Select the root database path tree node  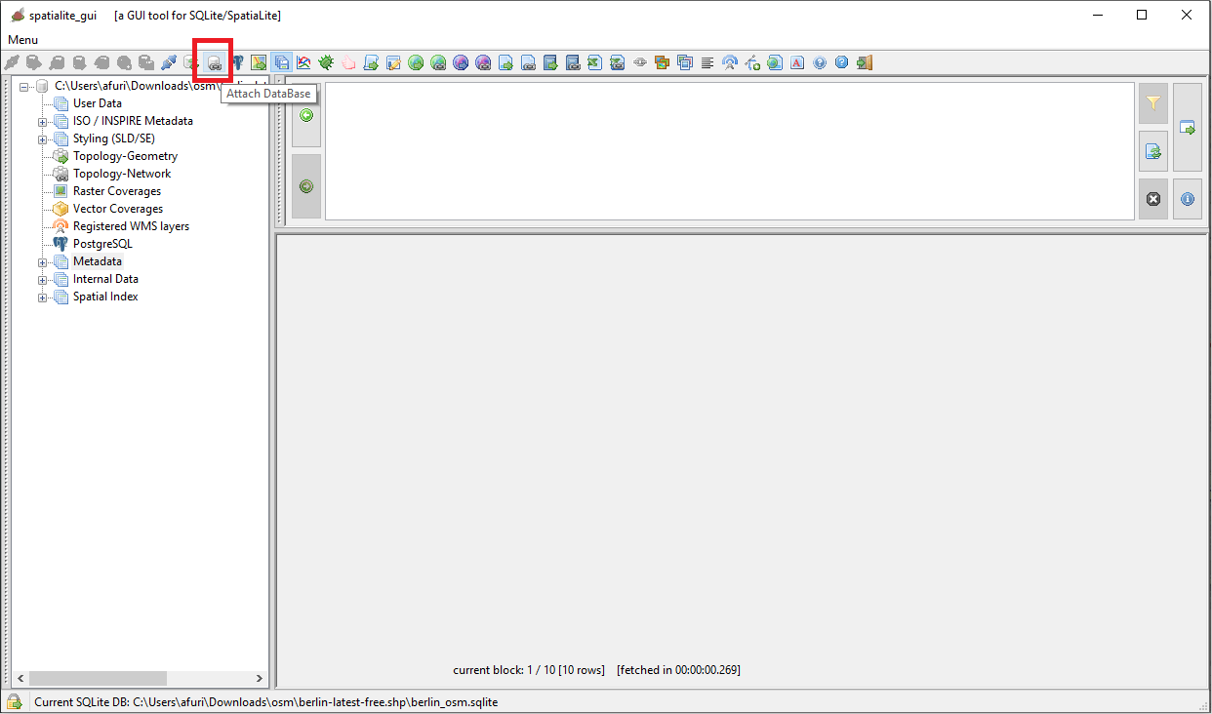pos(160,86)
